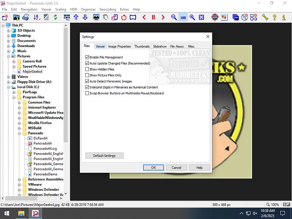292x219 pixels.
Task: Open the Organizer menu
Action: (88, 9)
